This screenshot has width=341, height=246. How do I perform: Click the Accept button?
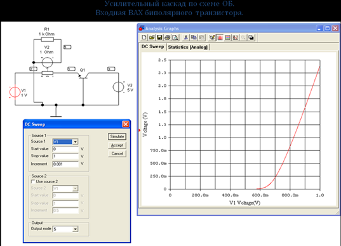(x=117, y=145)
